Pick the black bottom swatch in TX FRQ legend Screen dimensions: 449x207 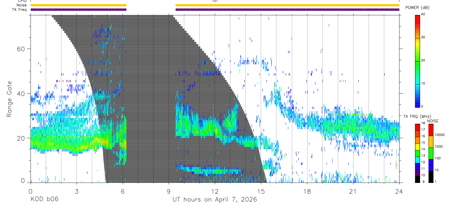[x=418, y=179]
